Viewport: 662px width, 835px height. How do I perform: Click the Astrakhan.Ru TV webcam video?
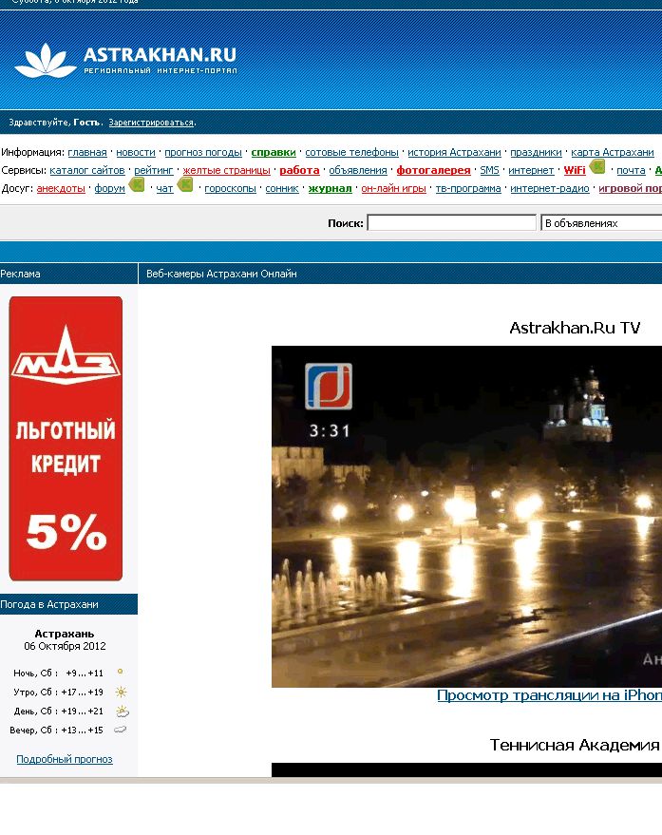466,517
